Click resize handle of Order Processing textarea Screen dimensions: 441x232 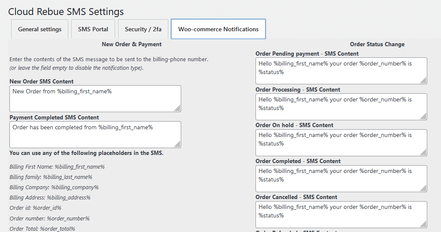423,116
